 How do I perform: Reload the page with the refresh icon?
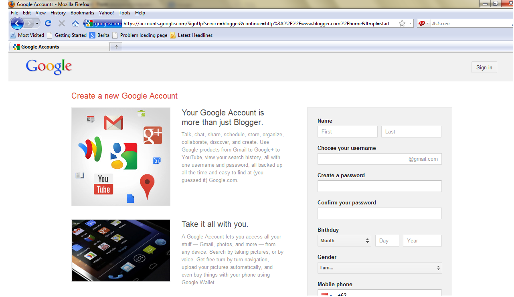coord(48,23)
